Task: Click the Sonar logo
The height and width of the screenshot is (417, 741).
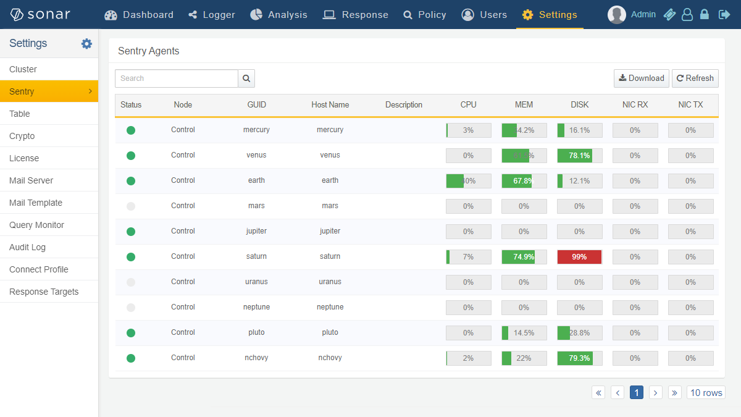Action: (40, 15)
